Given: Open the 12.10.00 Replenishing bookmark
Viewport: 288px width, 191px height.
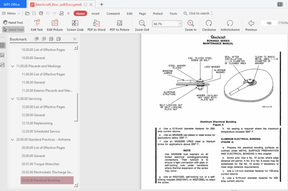Looking at the screenshot, I should [37, 123].
